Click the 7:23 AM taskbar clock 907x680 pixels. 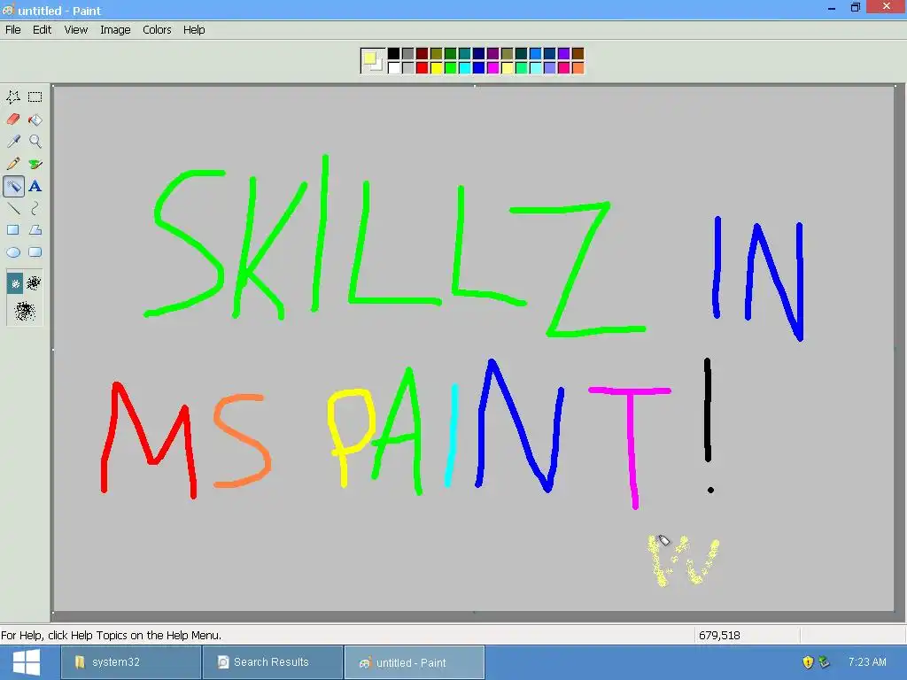pos(867,662)
